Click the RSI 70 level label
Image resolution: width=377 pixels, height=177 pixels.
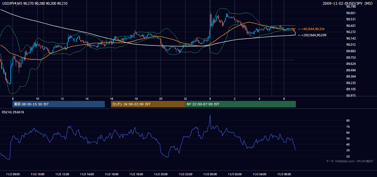click(348, 127)
